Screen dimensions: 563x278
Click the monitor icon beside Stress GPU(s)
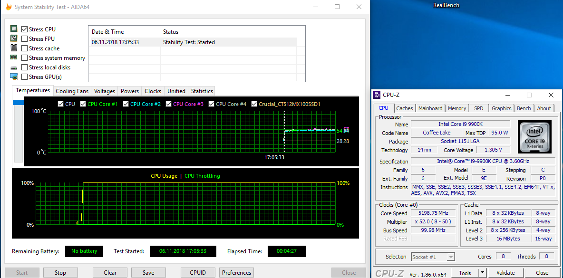click(14, 77)
